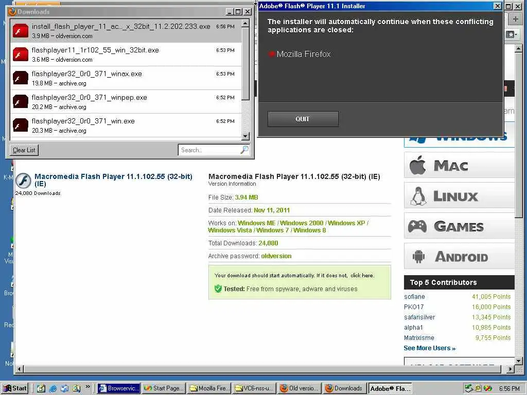
Task: Click system tray clock 6:56 PM
Action: tap(509, 389)
